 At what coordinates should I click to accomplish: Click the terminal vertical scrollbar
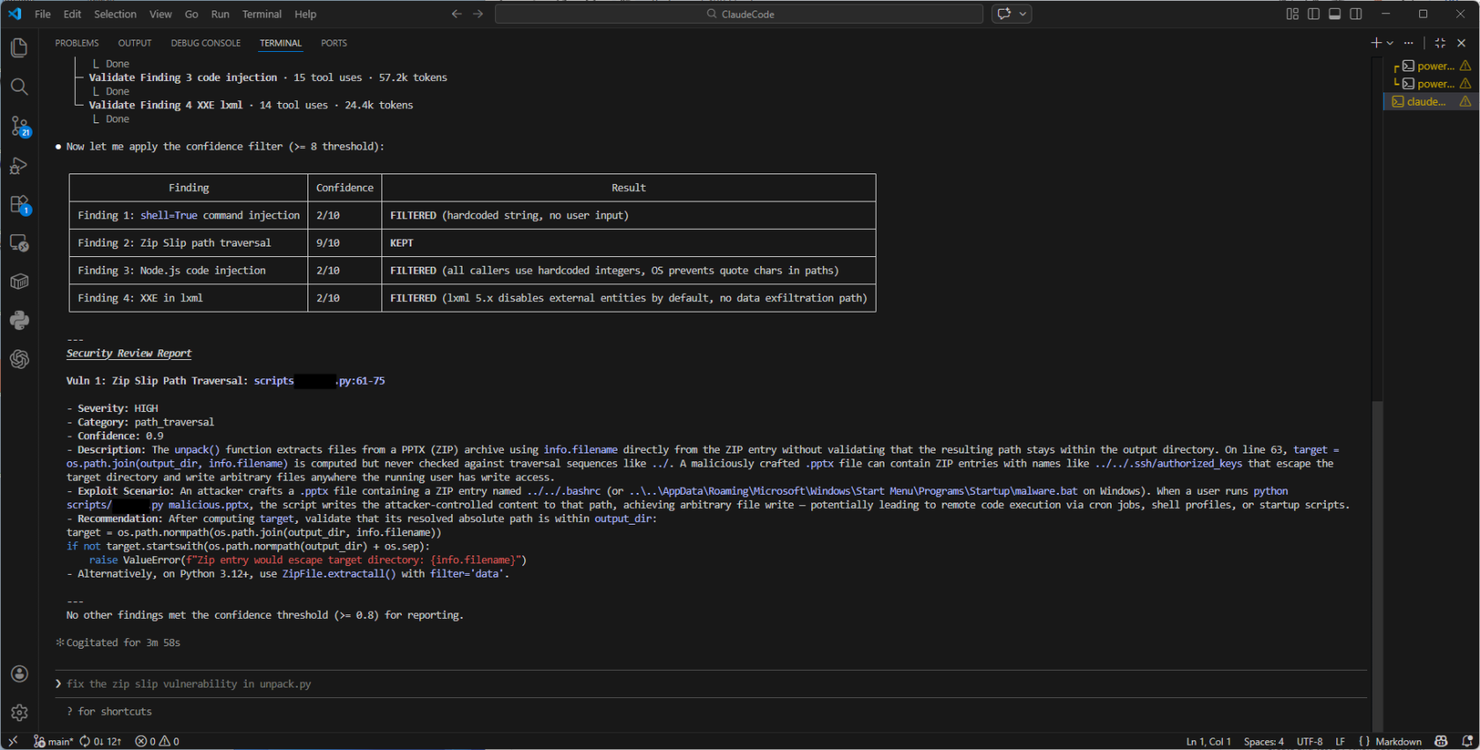pyautogui.click(x=1377, y=563)
